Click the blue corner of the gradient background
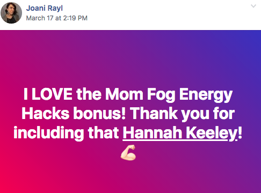This screenshot has width=261, height=193. click(x=254, y=36)
